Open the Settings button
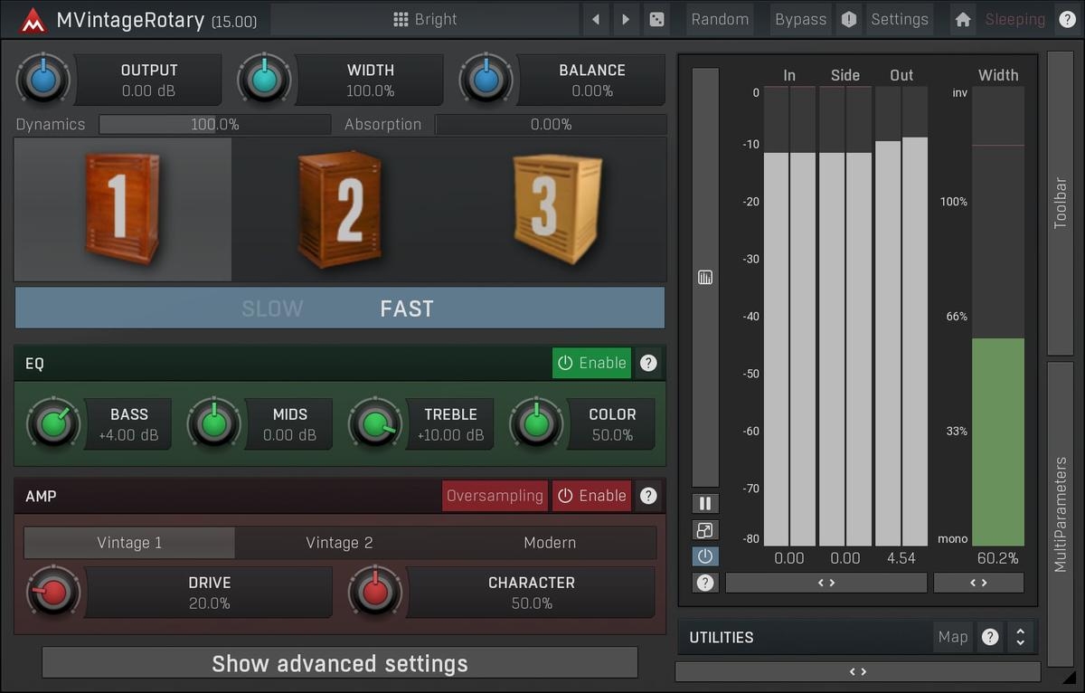 899,19
